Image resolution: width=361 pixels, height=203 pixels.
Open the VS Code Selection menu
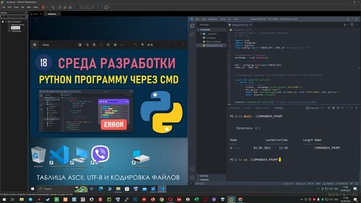(x=213, y=19)
